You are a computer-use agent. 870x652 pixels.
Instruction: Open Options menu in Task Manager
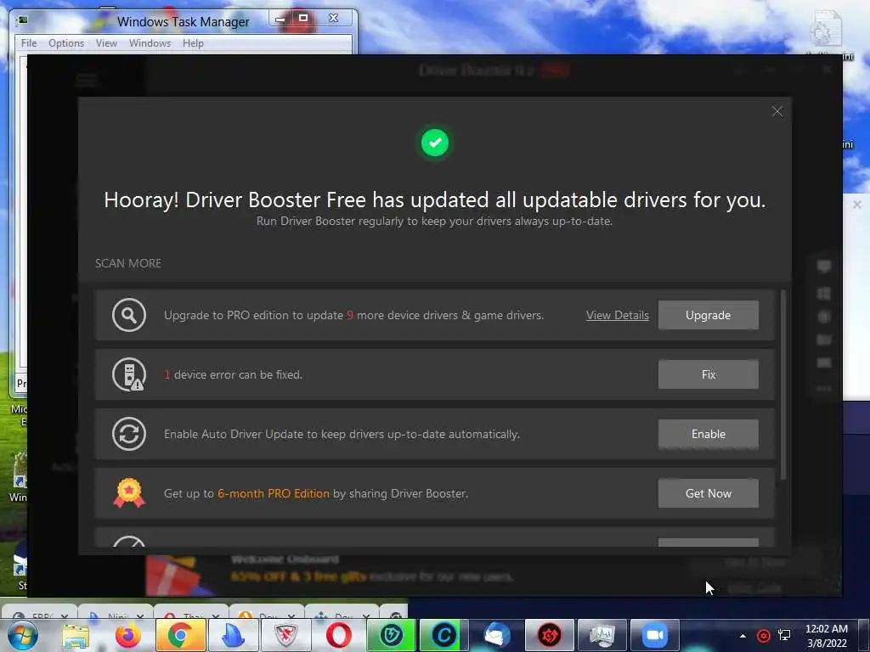(x=66, y=43)
